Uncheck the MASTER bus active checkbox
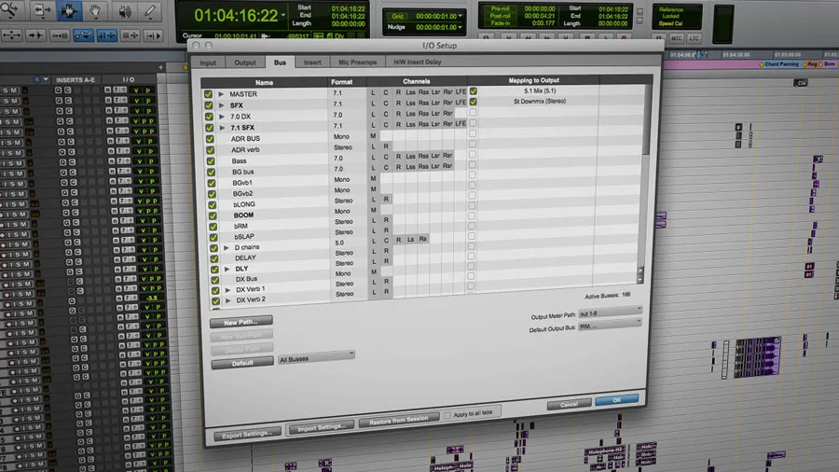 [208, 93]
